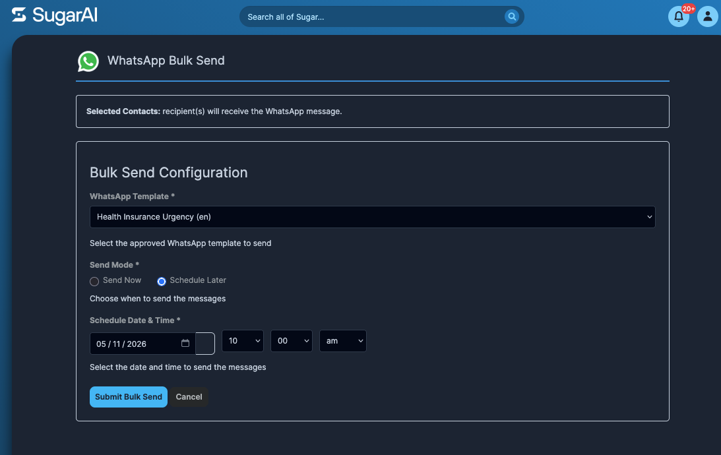Screen dimensions: 721x455
Task: Click the Send Now label text
Action: (122, 280)
